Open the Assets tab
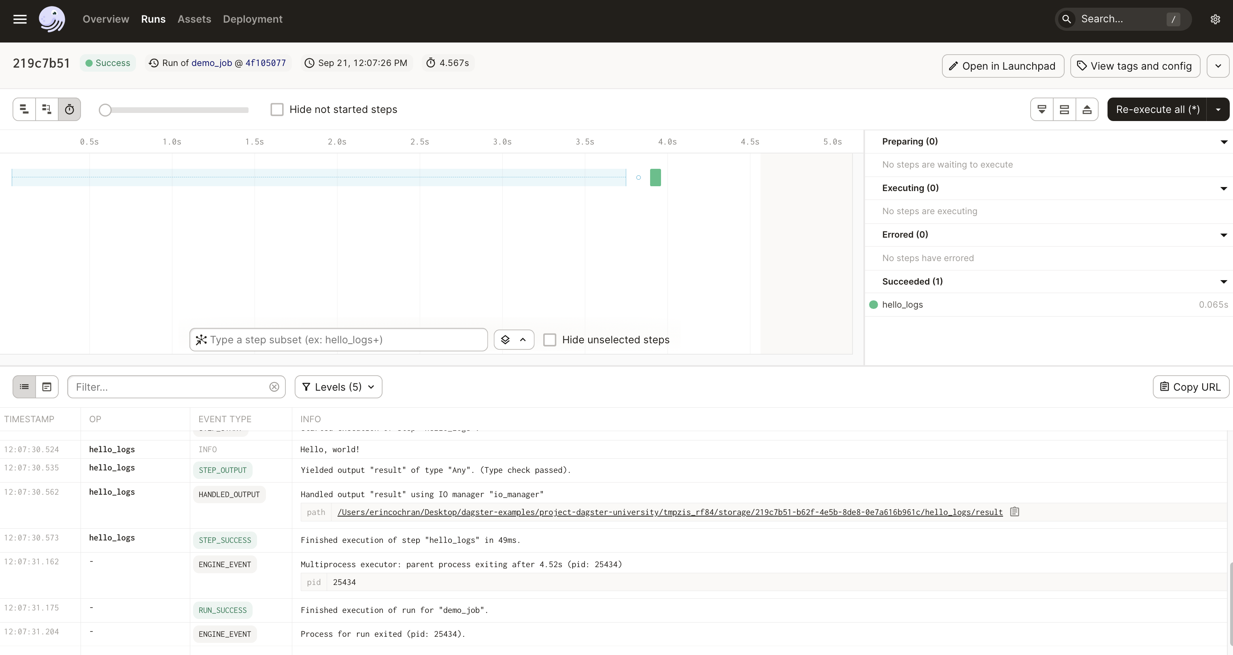This screenshot has height=655, width=1233. tap(194, 19)
